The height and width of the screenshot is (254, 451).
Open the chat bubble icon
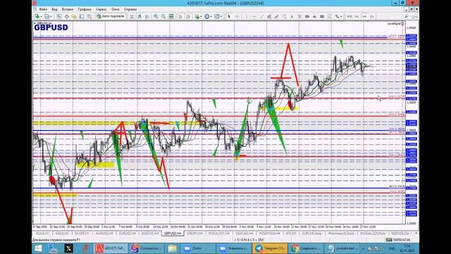(414, 16)
